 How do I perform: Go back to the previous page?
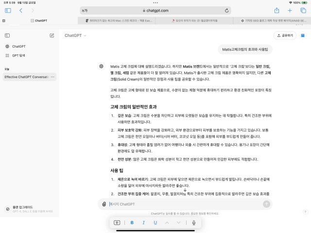pos(20,11)
